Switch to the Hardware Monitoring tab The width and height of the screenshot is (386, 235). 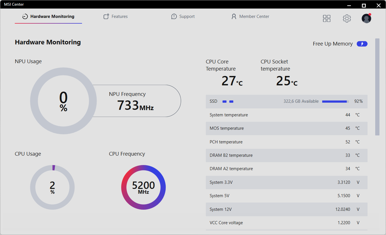[48, 17]
